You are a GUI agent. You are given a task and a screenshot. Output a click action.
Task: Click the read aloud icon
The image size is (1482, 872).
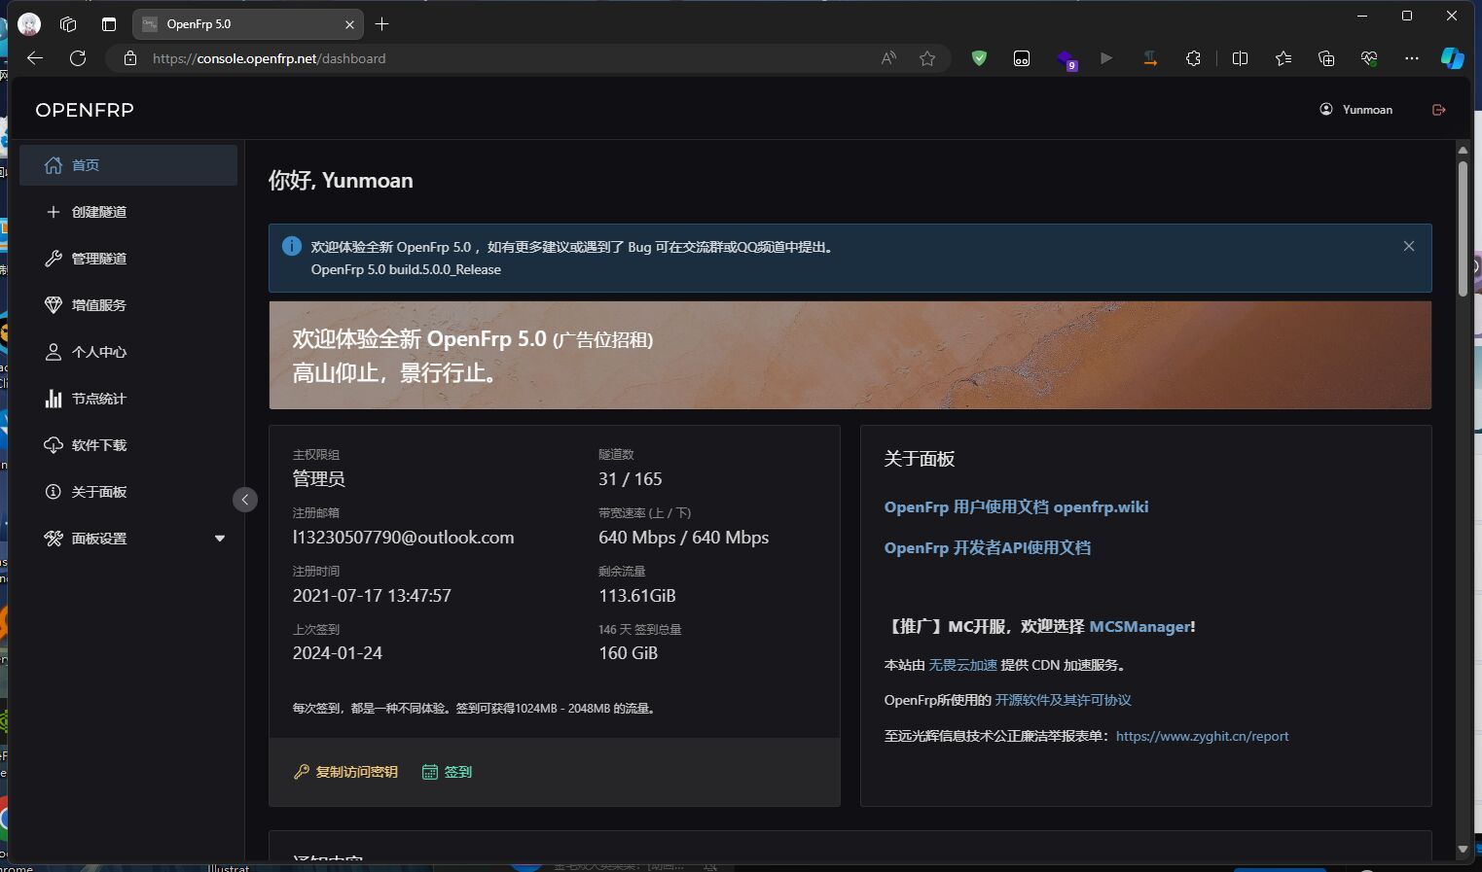pyautogui.click(x=888, y=58)
